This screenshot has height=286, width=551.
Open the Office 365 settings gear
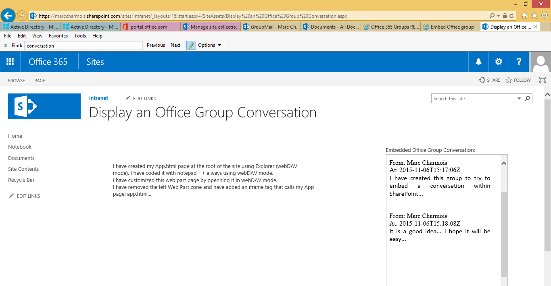coord(499,62)
